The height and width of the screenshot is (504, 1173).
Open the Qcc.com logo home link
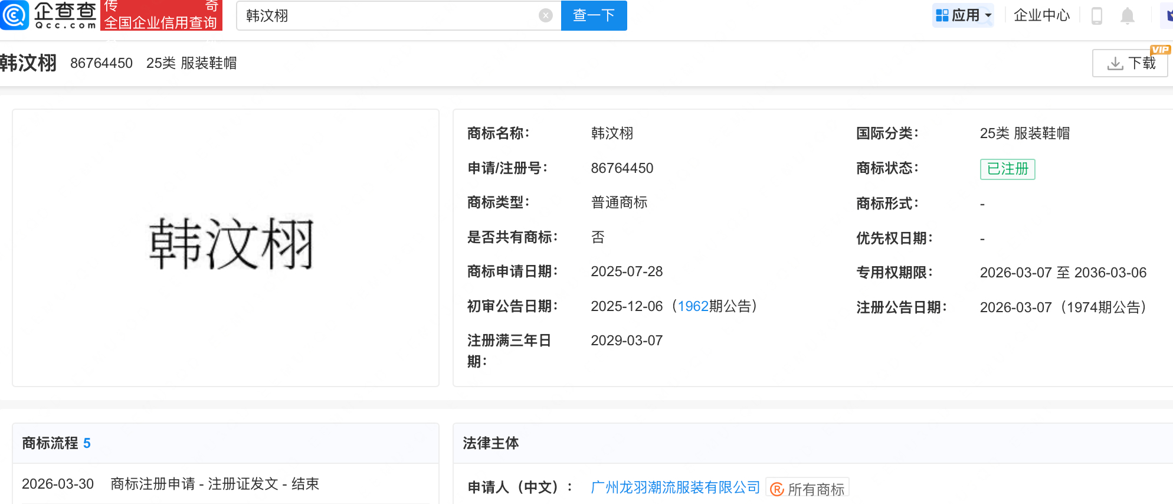pyautogui.click(x=48, y=15)
